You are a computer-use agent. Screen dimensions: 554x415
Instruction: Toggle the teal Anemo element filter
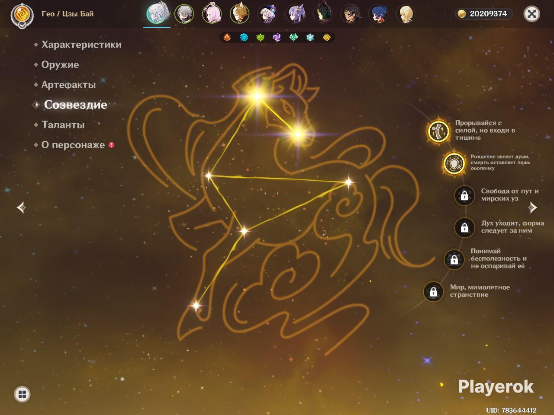[x=293, y=38]
